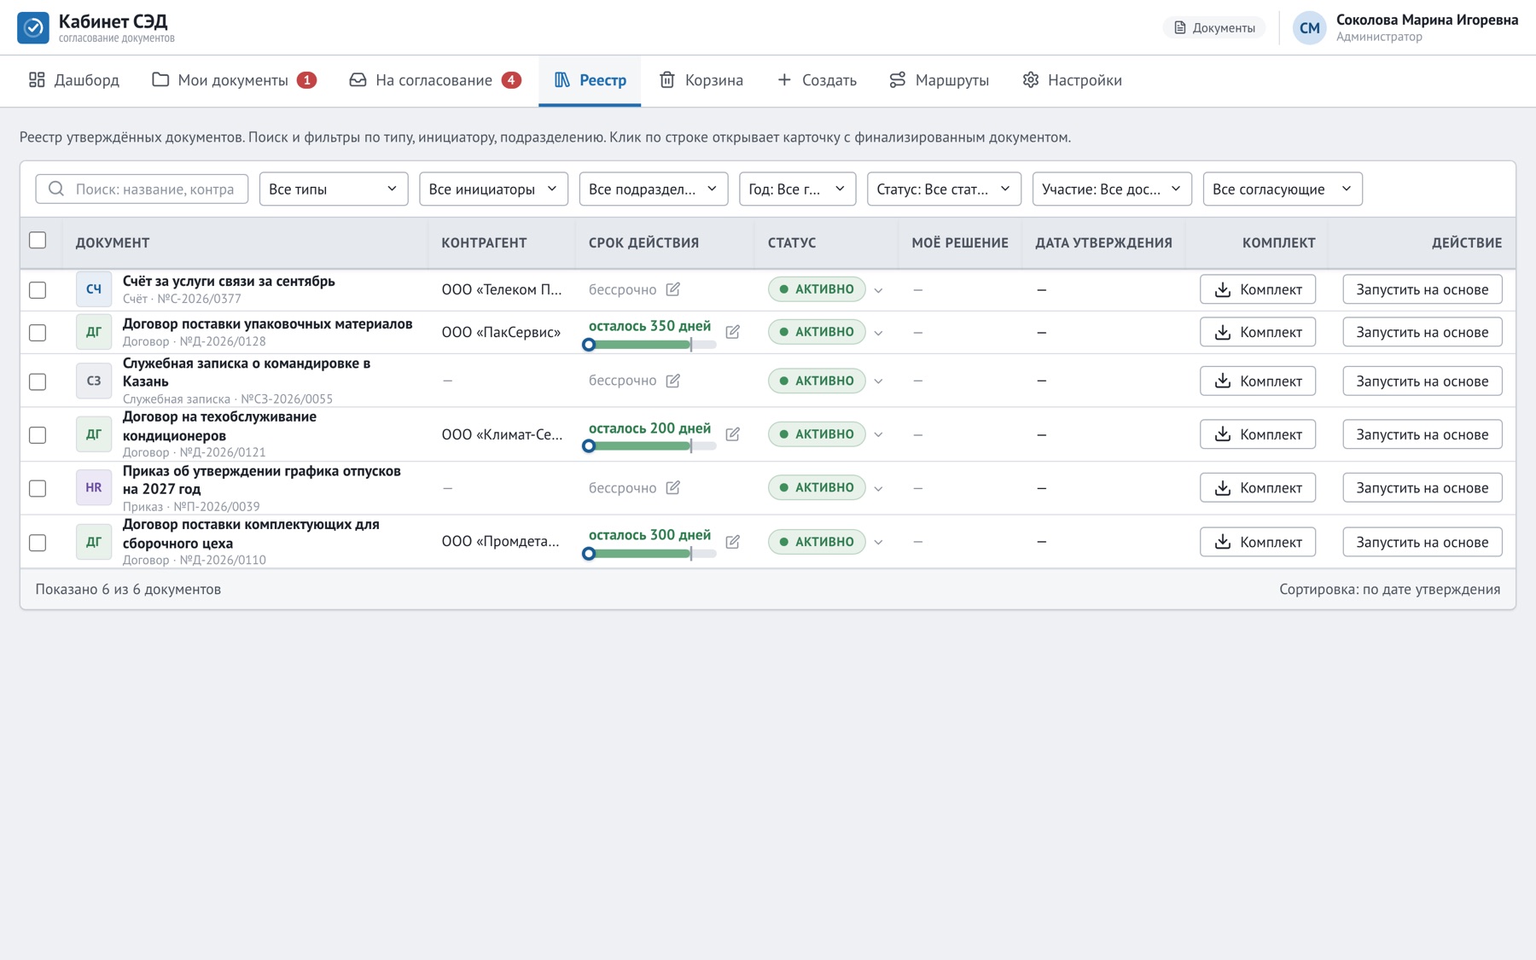Click the осталось 200 дней progress bar
Viewport: 1536px width, 960px height.
(652, 446)
